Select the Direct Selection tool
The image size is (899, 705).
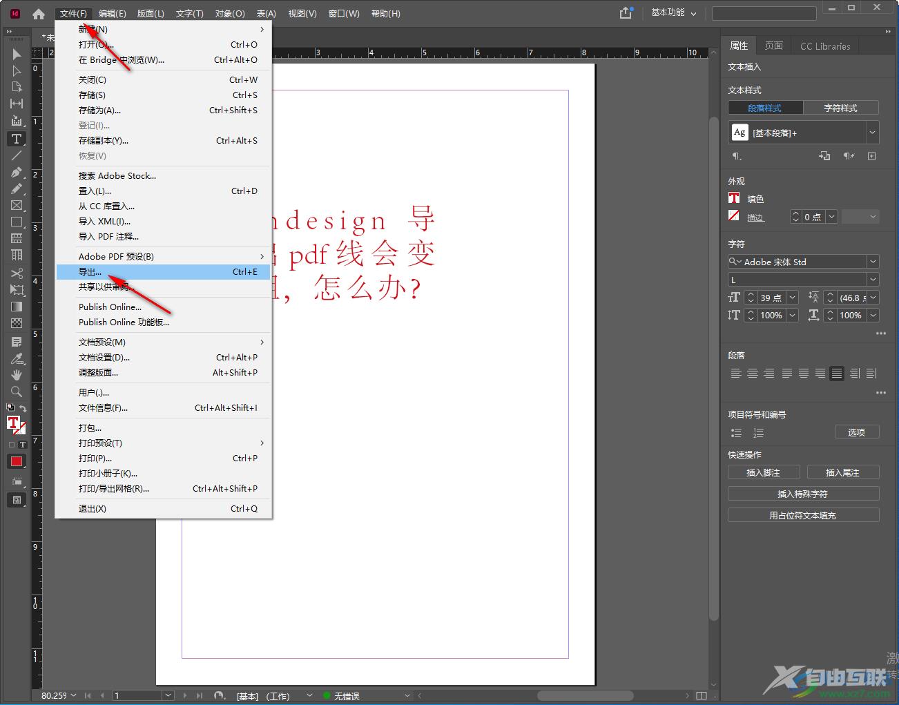[17, 70]
